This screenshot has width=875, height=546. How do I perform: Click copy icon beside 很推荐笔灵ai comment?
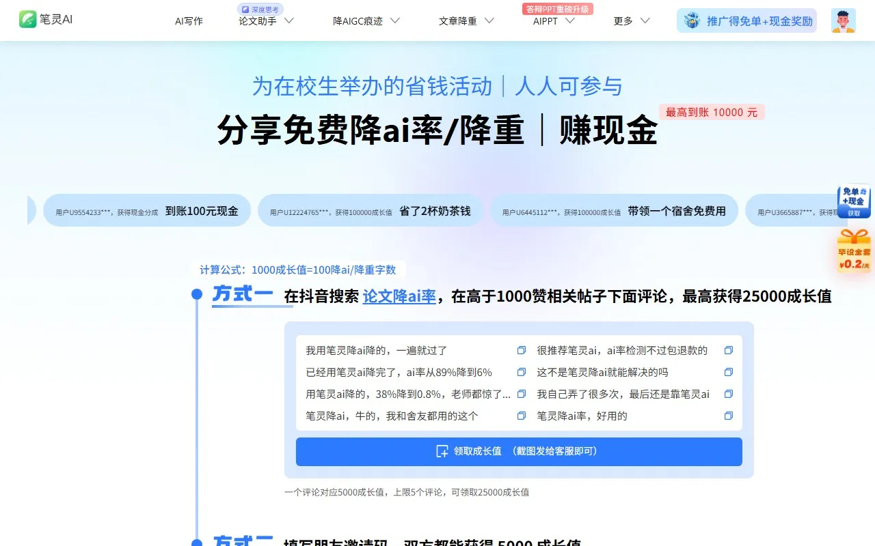729,350
